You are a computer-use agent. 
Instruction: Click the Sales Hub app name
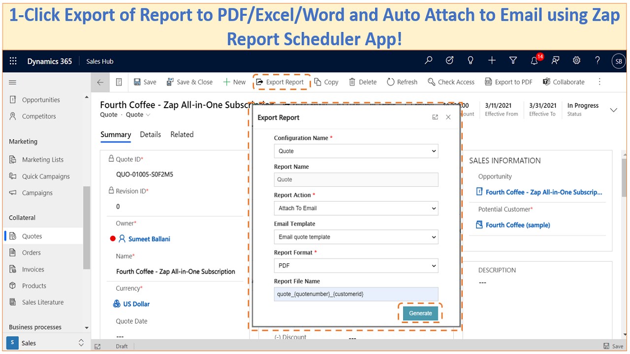pos(100,61)
